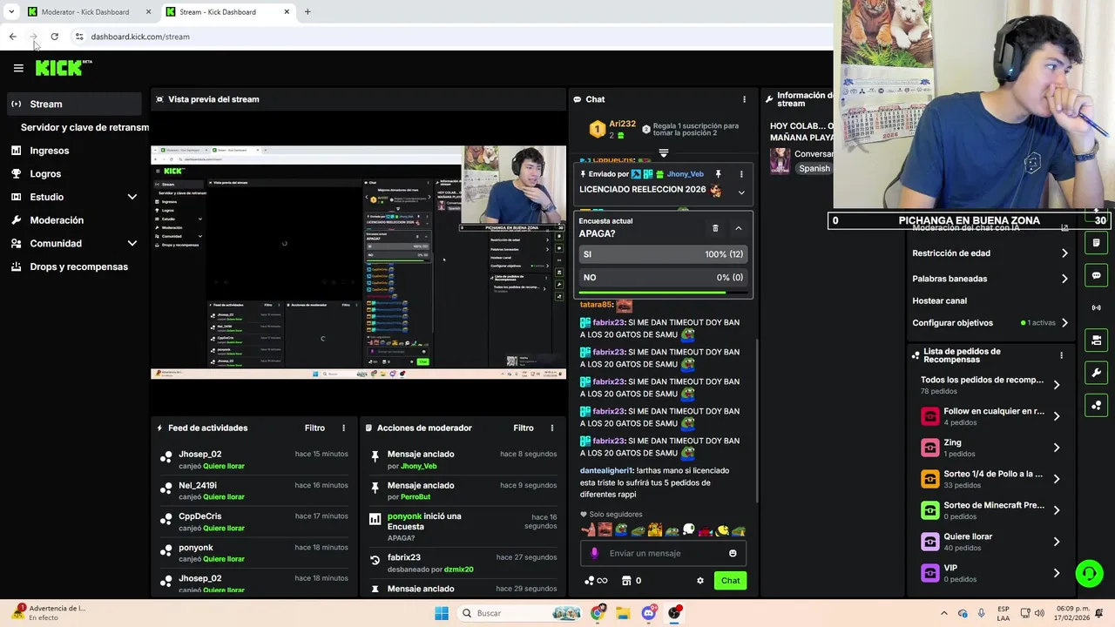Switch to Moderator - Kick Dashboard tab
The height and width of the screenshot is (627, 1115).
click(x=91, y=11)
